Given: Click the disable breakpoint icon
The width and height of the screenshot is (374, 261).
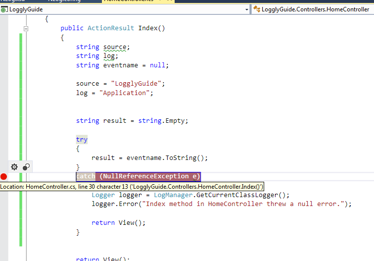Looking at the screenshot, I should tap(26, 167).
